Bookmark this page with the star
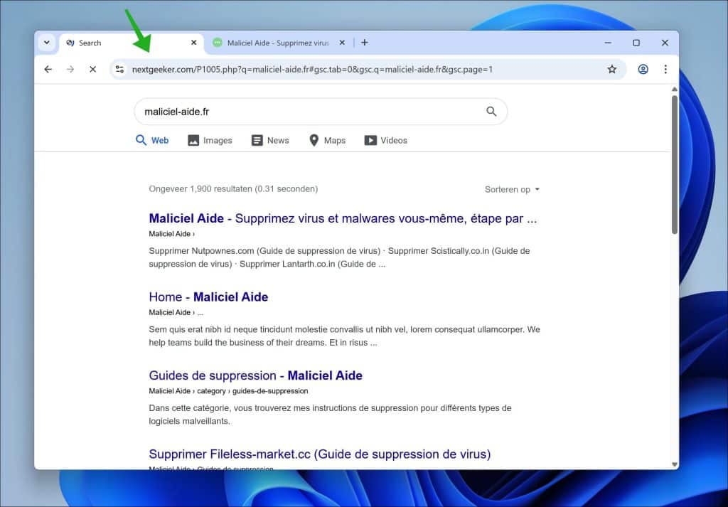The image size is (728, 507). tap(612, 69)
